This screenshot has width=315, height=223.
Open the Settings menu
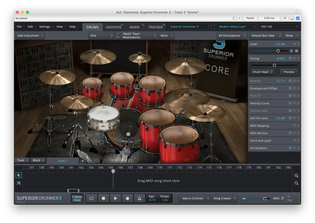click(46, 26)
